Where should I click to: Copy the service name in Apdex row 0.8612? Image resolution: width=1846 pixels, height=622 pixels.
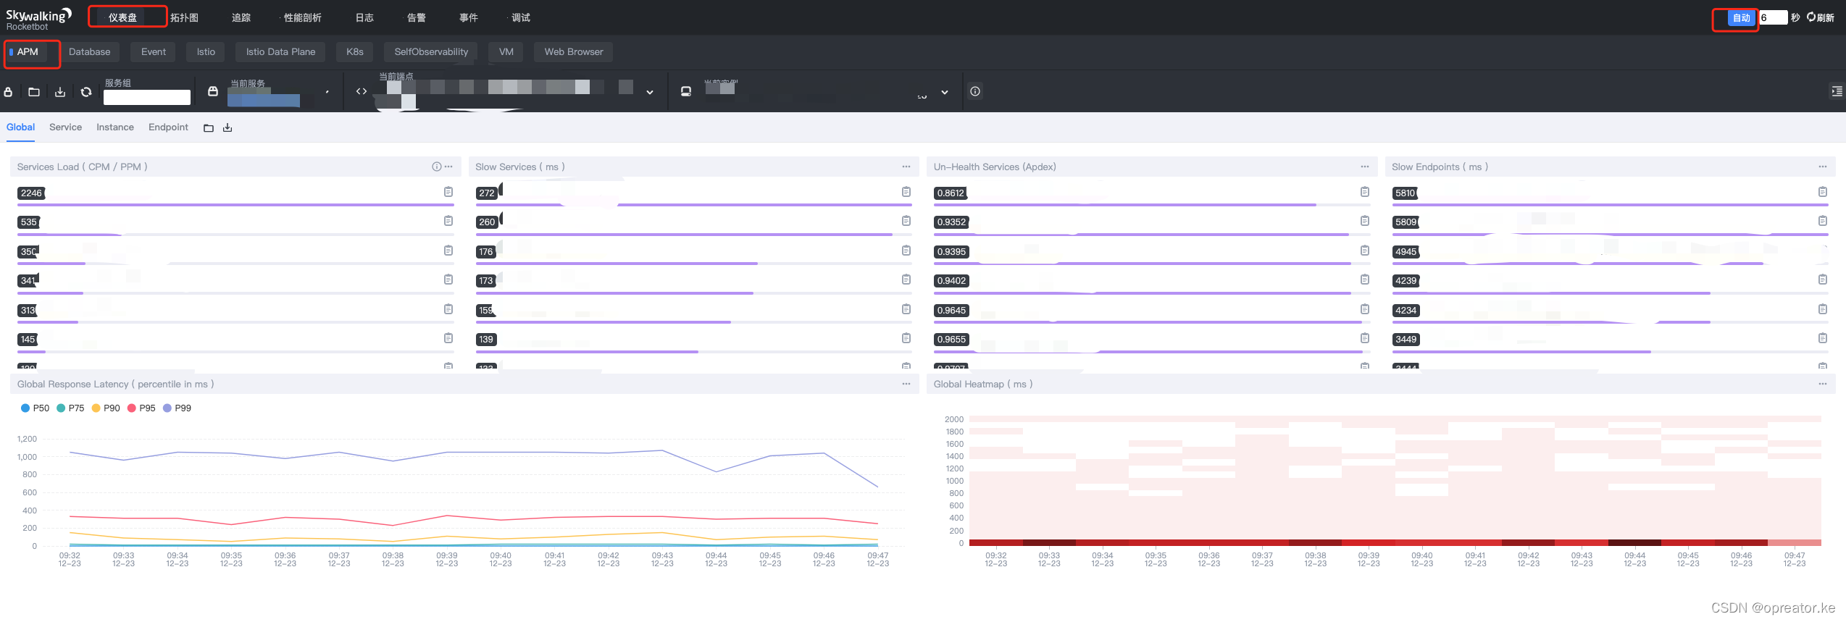pyautogui.click(x=1365, y=192)
